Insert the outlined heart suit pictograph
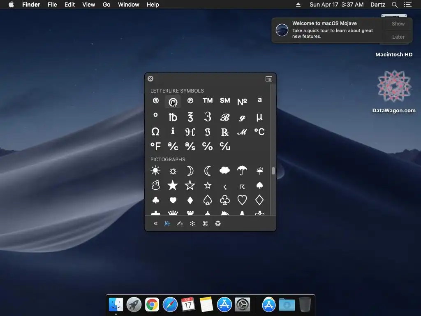Image resolution: width=421 pixels, height=316 pixels. tap(242, 200)
